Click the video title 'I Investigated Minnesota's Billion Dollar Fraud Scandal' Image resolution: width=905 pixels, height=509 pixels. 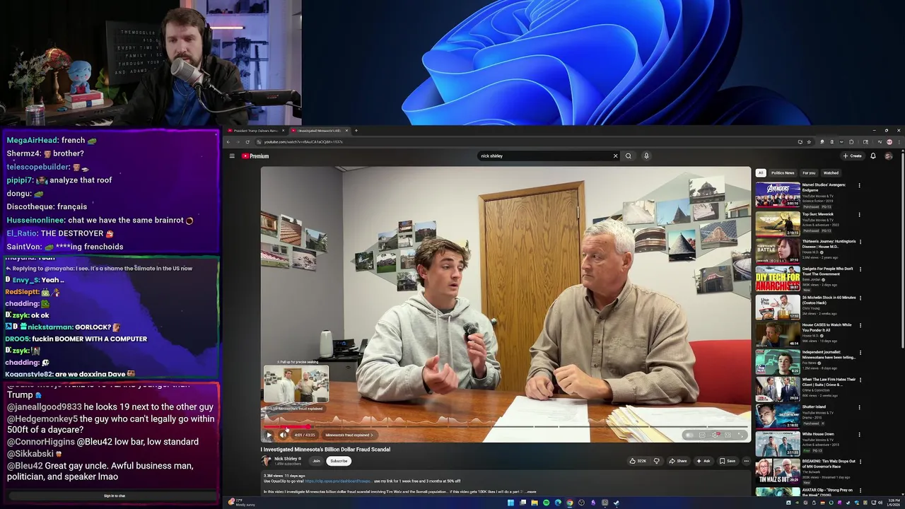coord(325,450)
